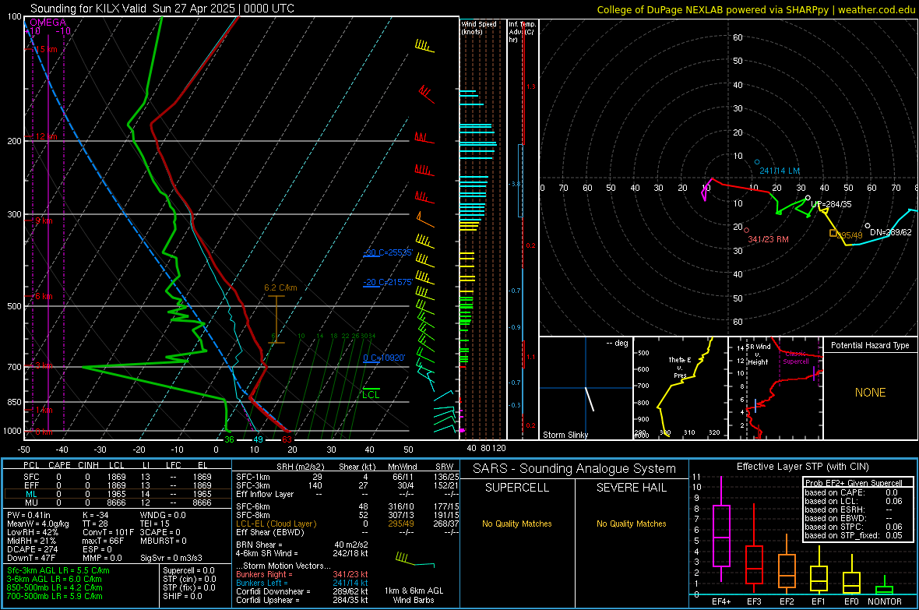Click the weather.cod.edu credit text

coord(877,9)
